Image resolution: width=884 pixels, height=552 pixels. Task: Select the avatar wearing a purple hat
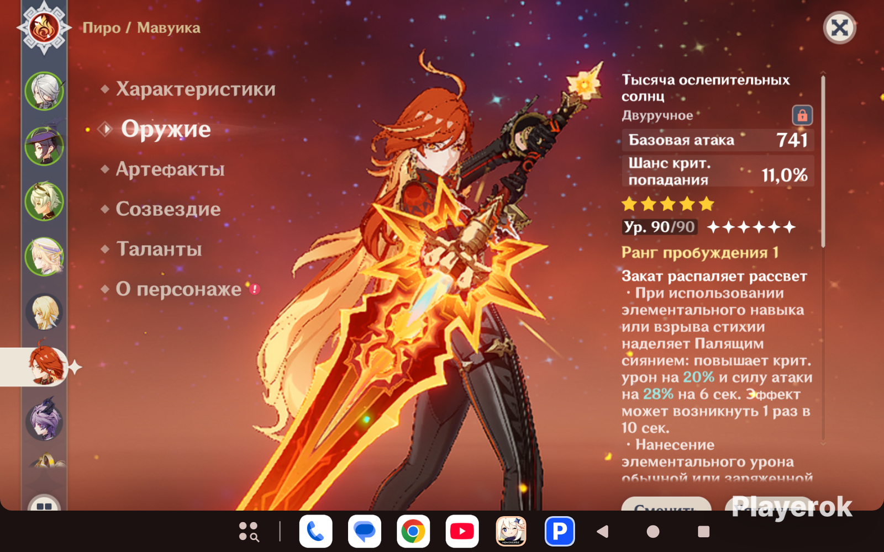(44, 146)
